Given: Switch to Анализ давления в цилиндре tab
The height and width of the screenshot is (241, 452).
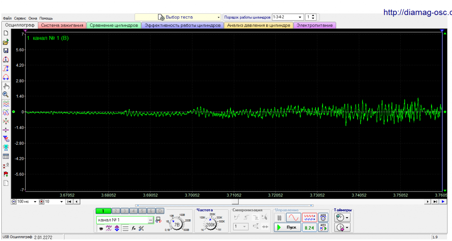Looking at the screenshot, I should [x=259, y=25].
